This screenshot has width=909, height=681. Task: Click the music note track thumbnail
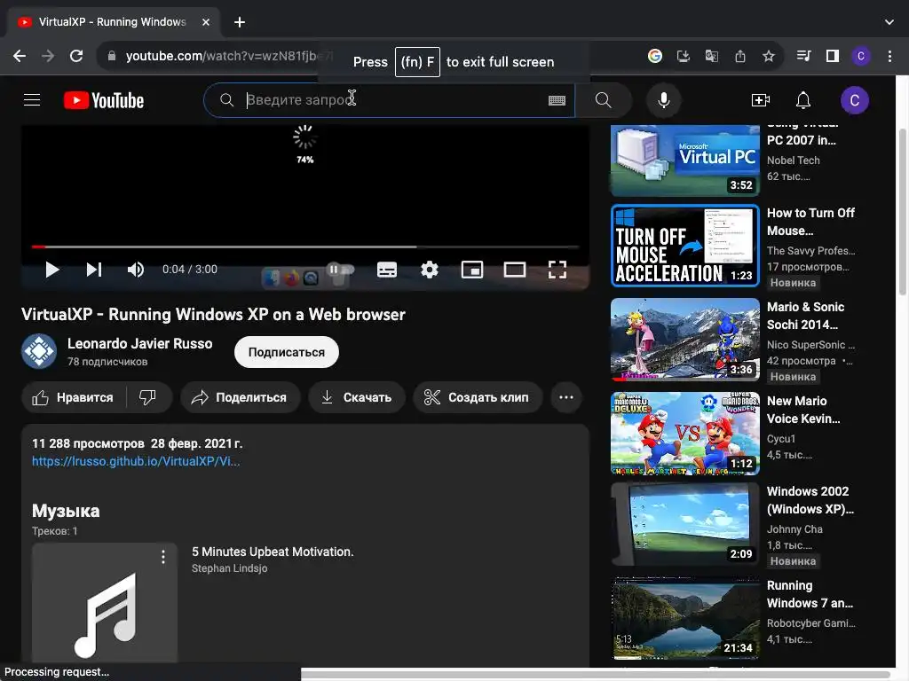pyautogui.click(x=105, y=603)
